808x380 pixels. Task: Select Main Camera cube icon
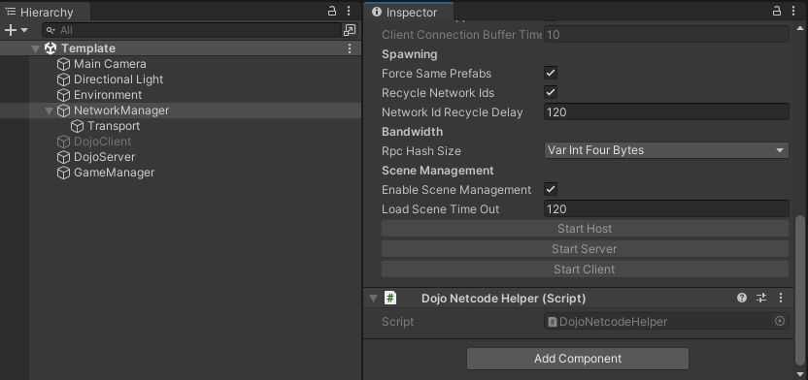pos(63,64)
